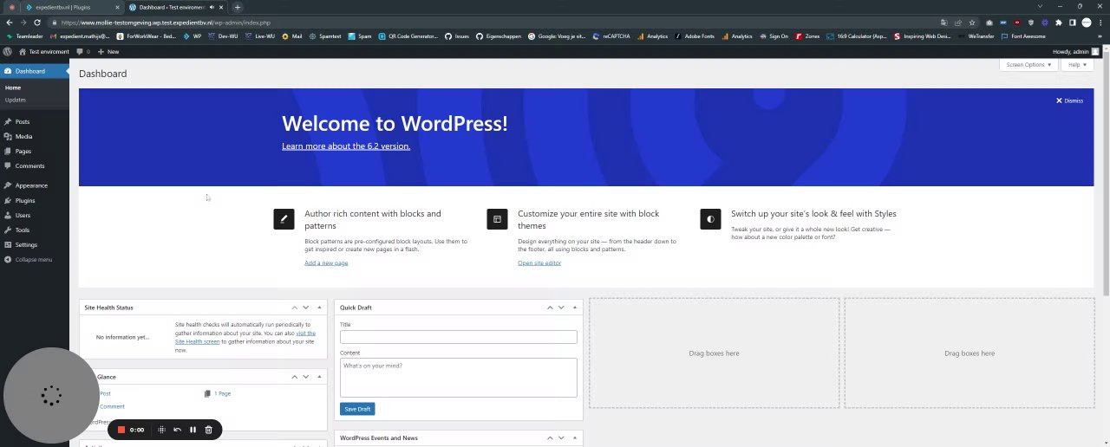Image resolution: width=1110 pixels, height=447 pixels.
Task: Move WordPress Events and News box down
Action: click(x=561, y=438)
